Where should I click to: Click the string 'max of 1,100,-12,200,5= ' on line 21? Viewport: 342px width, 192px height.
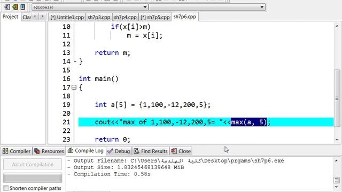pyautogui.click(x=171, y=122)
